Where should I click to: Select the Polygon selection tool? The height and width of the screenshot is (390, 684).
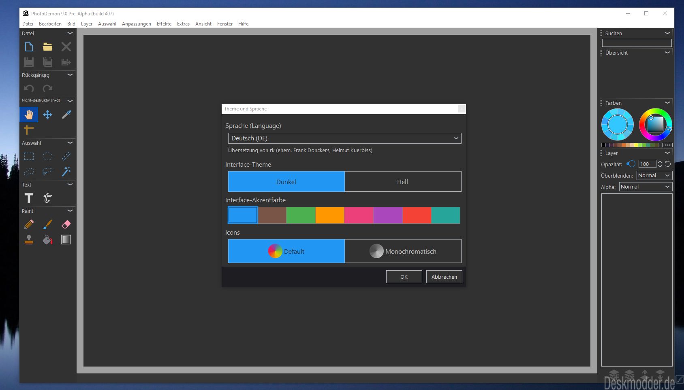(x=29, y=172)
